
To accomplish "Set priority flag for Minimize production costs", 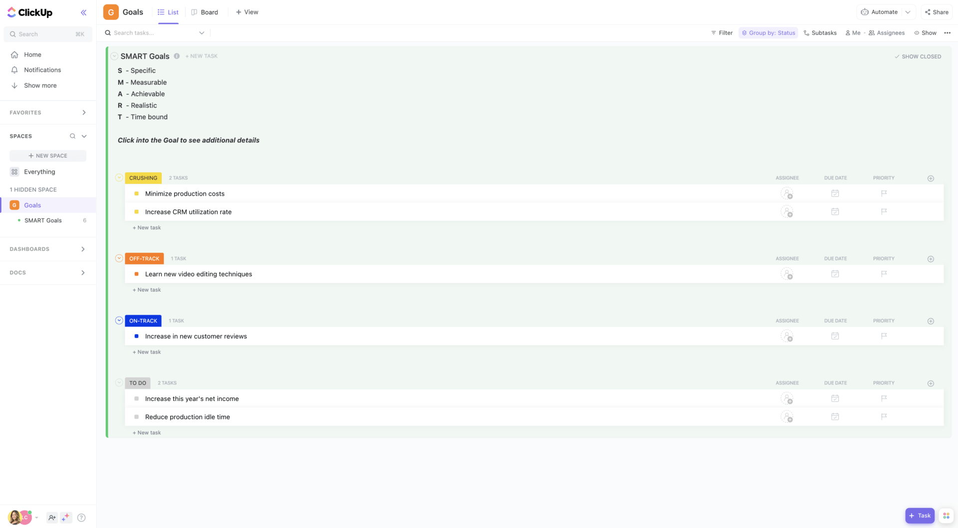I will pos(884,193).
